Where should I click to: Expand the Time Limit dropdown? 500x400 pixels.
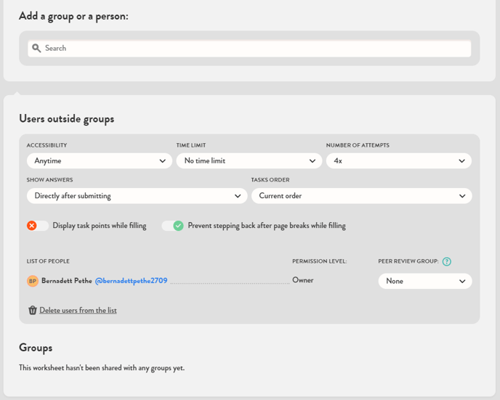(249, 161)
